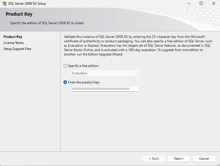Click the 'Product Key' page heading
The image size is (220, 166).
coord(19,14)
